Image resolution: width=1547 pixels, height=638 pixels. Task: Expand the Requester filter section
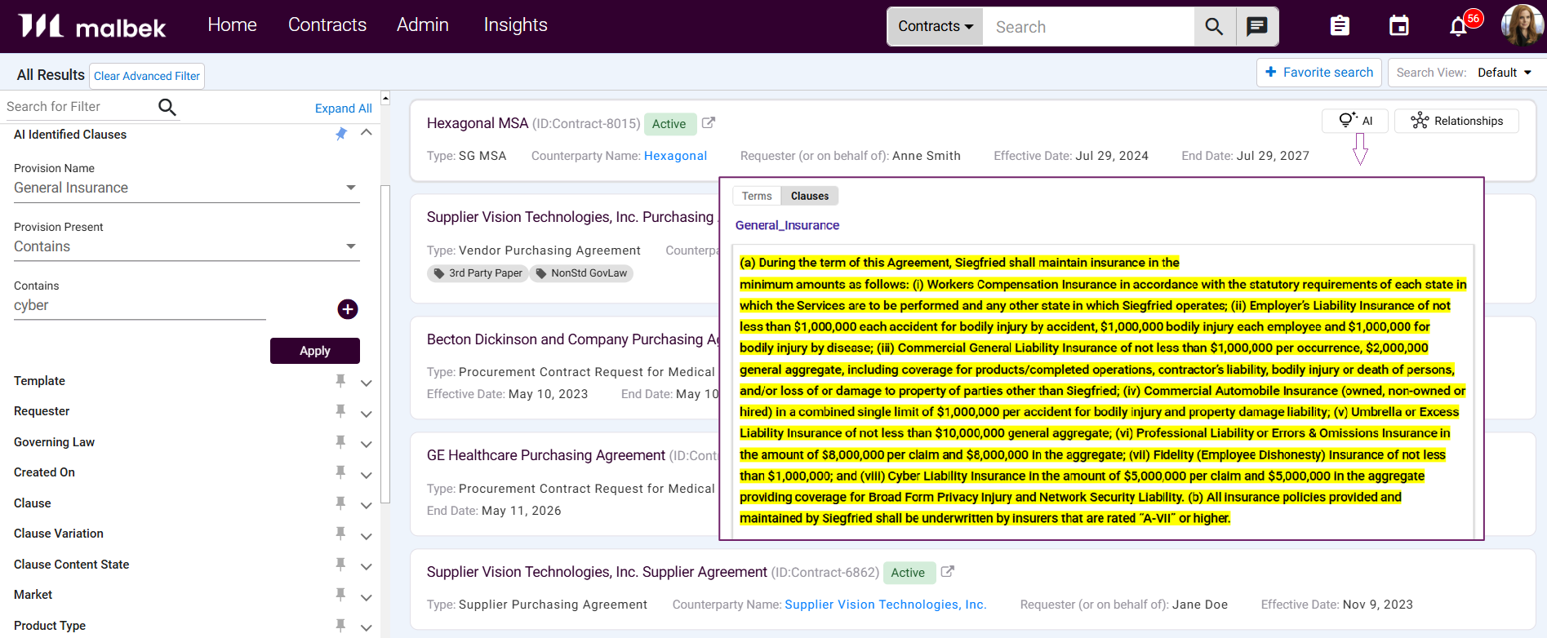(367, 414)
